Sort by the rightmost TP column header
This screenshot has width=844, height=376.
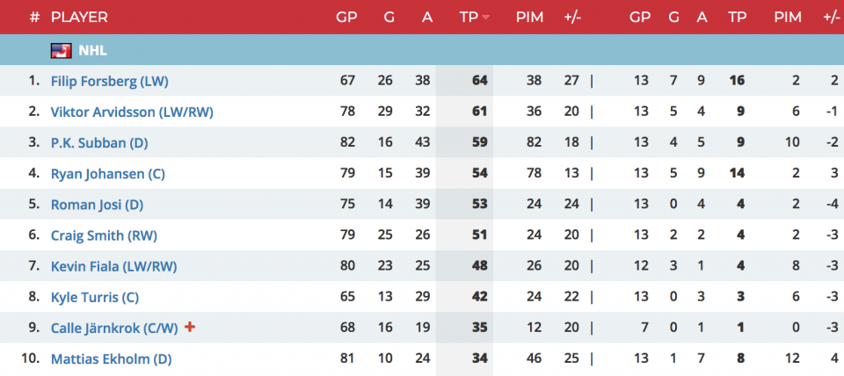pos(737,17)
